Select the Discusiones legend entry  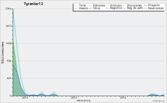(134, 5)
